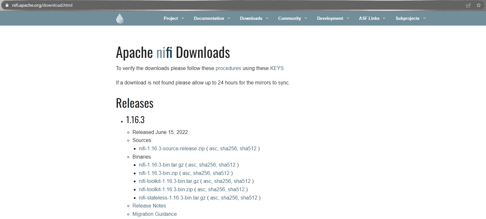The height and width of the screenshot is (219, 486).
Task: Open sha256 for nifi-1.16.3-bin.zip
Action: (201, 173)
